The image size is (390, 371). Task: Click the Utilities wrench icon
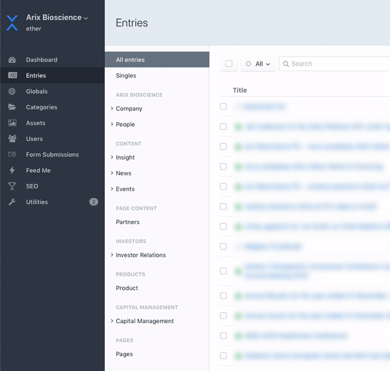click(12, 202)
